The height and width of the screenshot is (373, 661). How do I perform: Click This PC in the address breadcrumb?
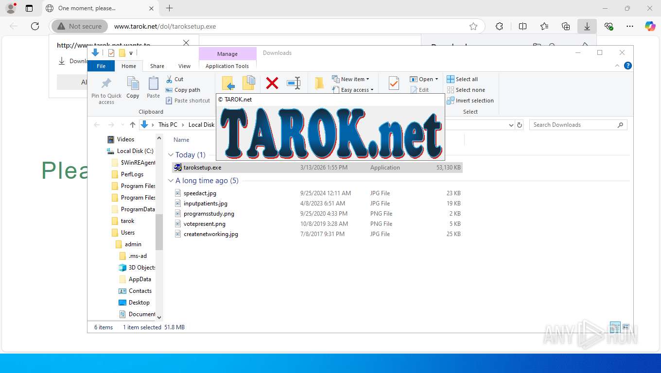point(168,125)
